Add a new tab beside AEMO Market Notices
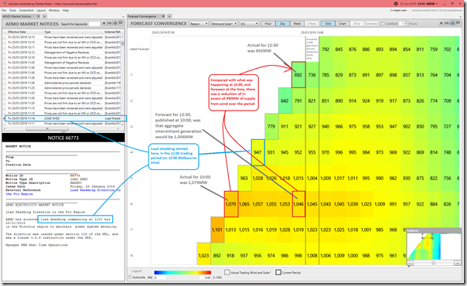 point(44,16)
